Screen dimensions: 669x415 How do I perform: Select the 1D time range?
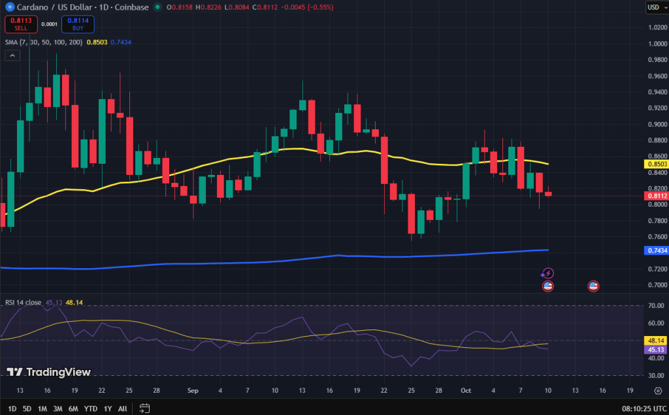click(x=12, y=408)
